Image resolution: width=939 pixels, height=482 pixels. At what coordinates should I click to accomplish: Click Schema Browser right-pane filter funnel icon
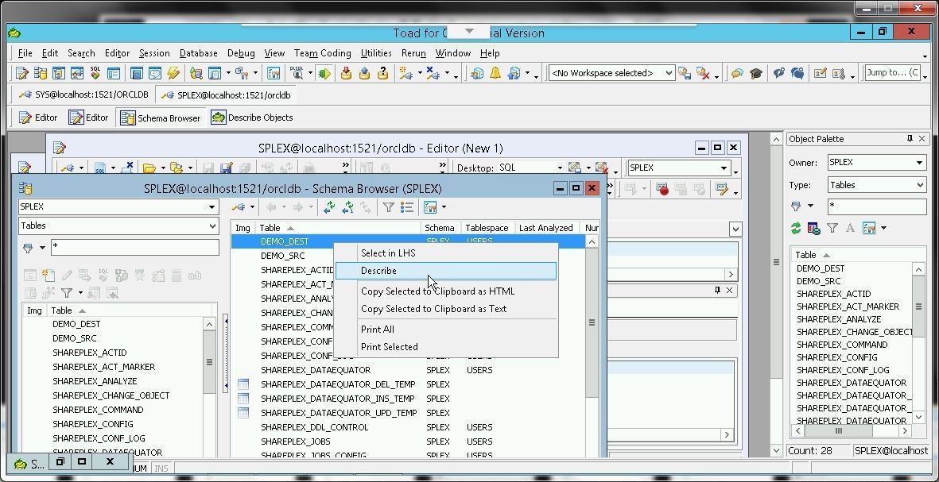(x=389, y=207)
